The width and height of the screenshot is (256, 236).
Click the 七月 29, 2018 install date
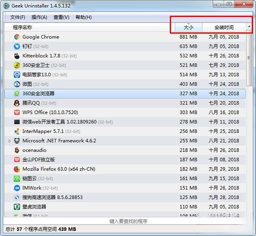(x=224, y=65)
